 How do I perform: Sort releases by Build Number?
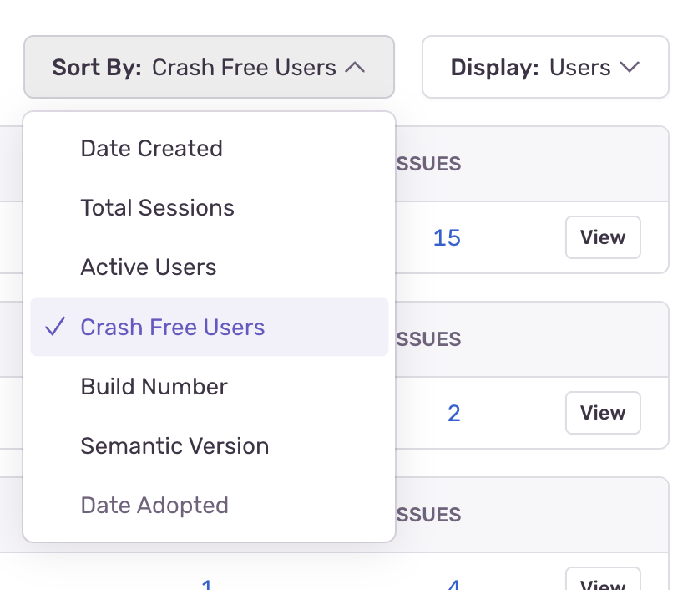click(153, 386)
